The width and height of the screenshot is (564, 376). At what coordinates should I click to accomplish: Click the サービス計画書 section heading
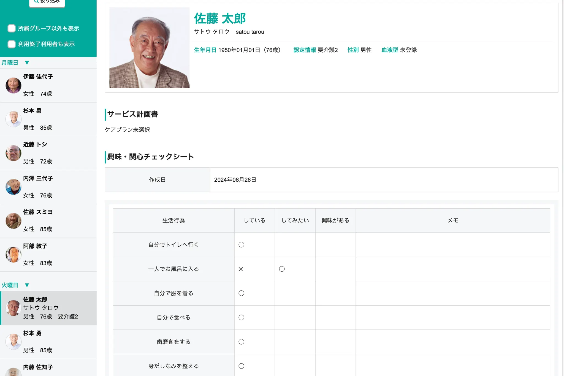(132, 114)
